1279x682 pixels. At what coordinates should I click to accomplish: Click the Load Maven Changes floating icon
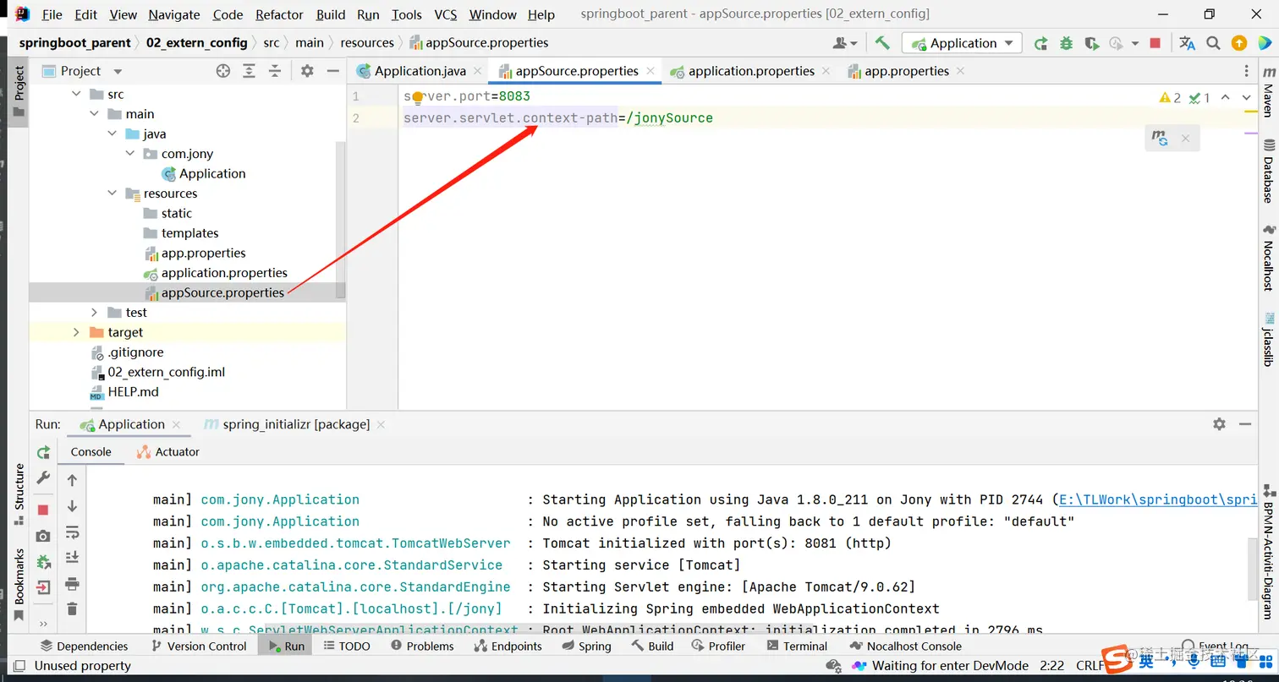(x=1160, y=138)
